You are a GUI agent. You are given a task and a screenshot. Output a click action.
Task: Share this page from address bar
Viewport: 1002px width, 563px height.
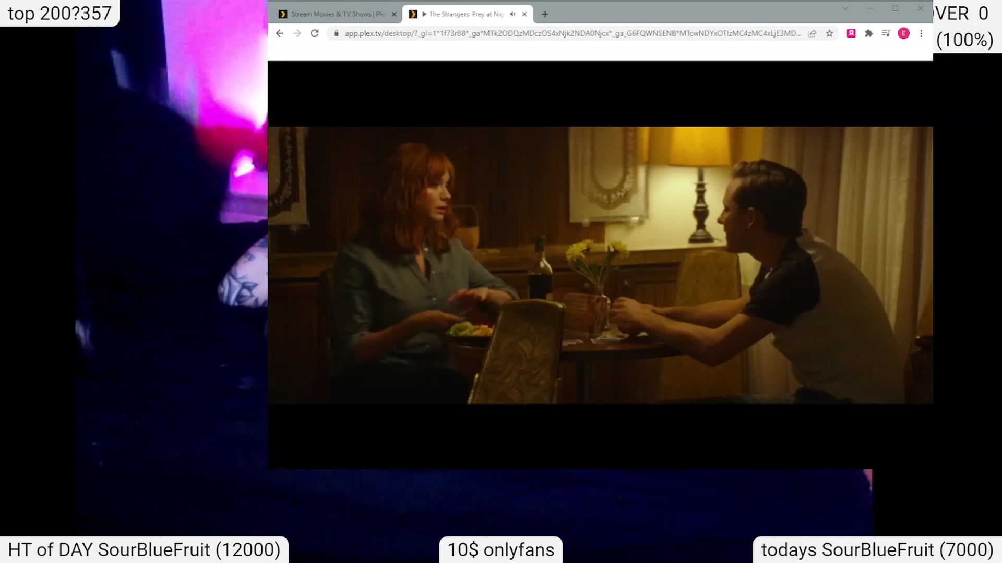812,33
